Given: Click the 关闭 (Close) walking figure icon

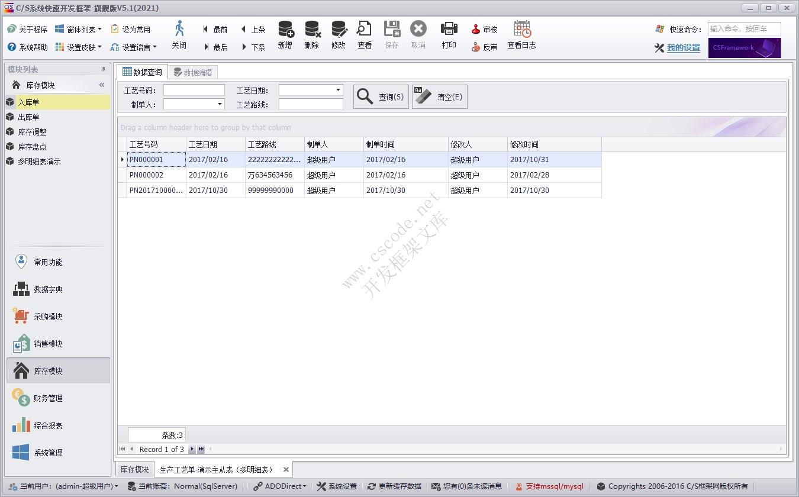Looking at the screenshot, I should click(179, 35).
